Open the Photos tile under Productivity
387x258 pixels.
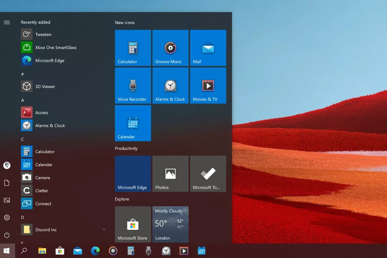170,173
